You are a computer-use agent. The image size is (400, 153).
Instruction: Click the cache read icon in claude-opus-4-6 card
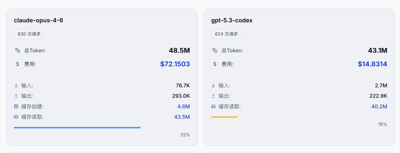point(16,117)
